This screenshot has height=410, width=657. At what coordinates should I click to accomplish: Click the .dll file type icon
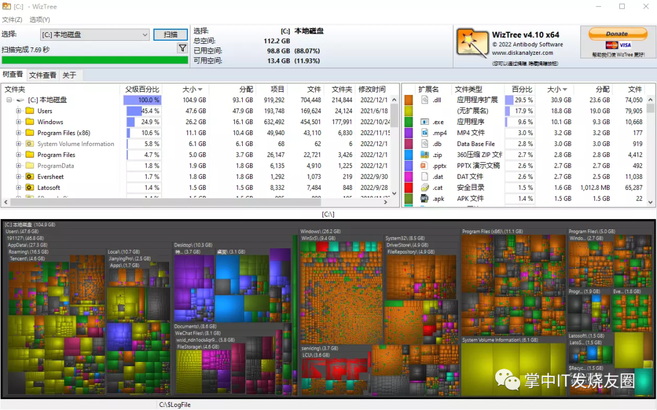(425, 100)
